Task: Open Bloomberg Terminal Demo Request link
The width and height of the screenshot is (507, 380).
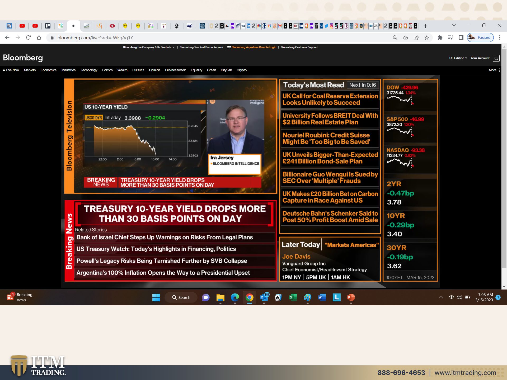Action: 201,47
